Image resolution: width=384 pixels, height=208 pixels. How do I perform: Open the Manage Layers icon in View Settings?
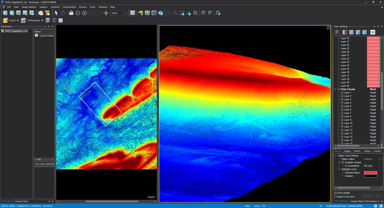(x=337, y=32)
